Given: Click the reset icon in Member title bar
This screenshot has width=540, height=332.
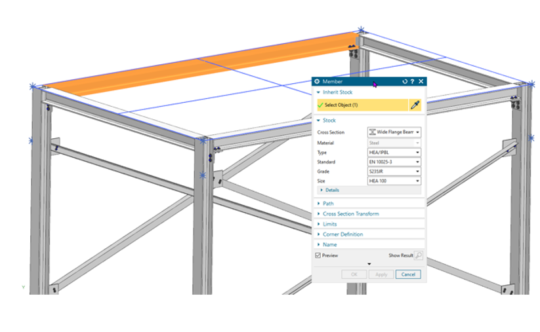Looking at the screenshot, I should click(x=405, y=82).
